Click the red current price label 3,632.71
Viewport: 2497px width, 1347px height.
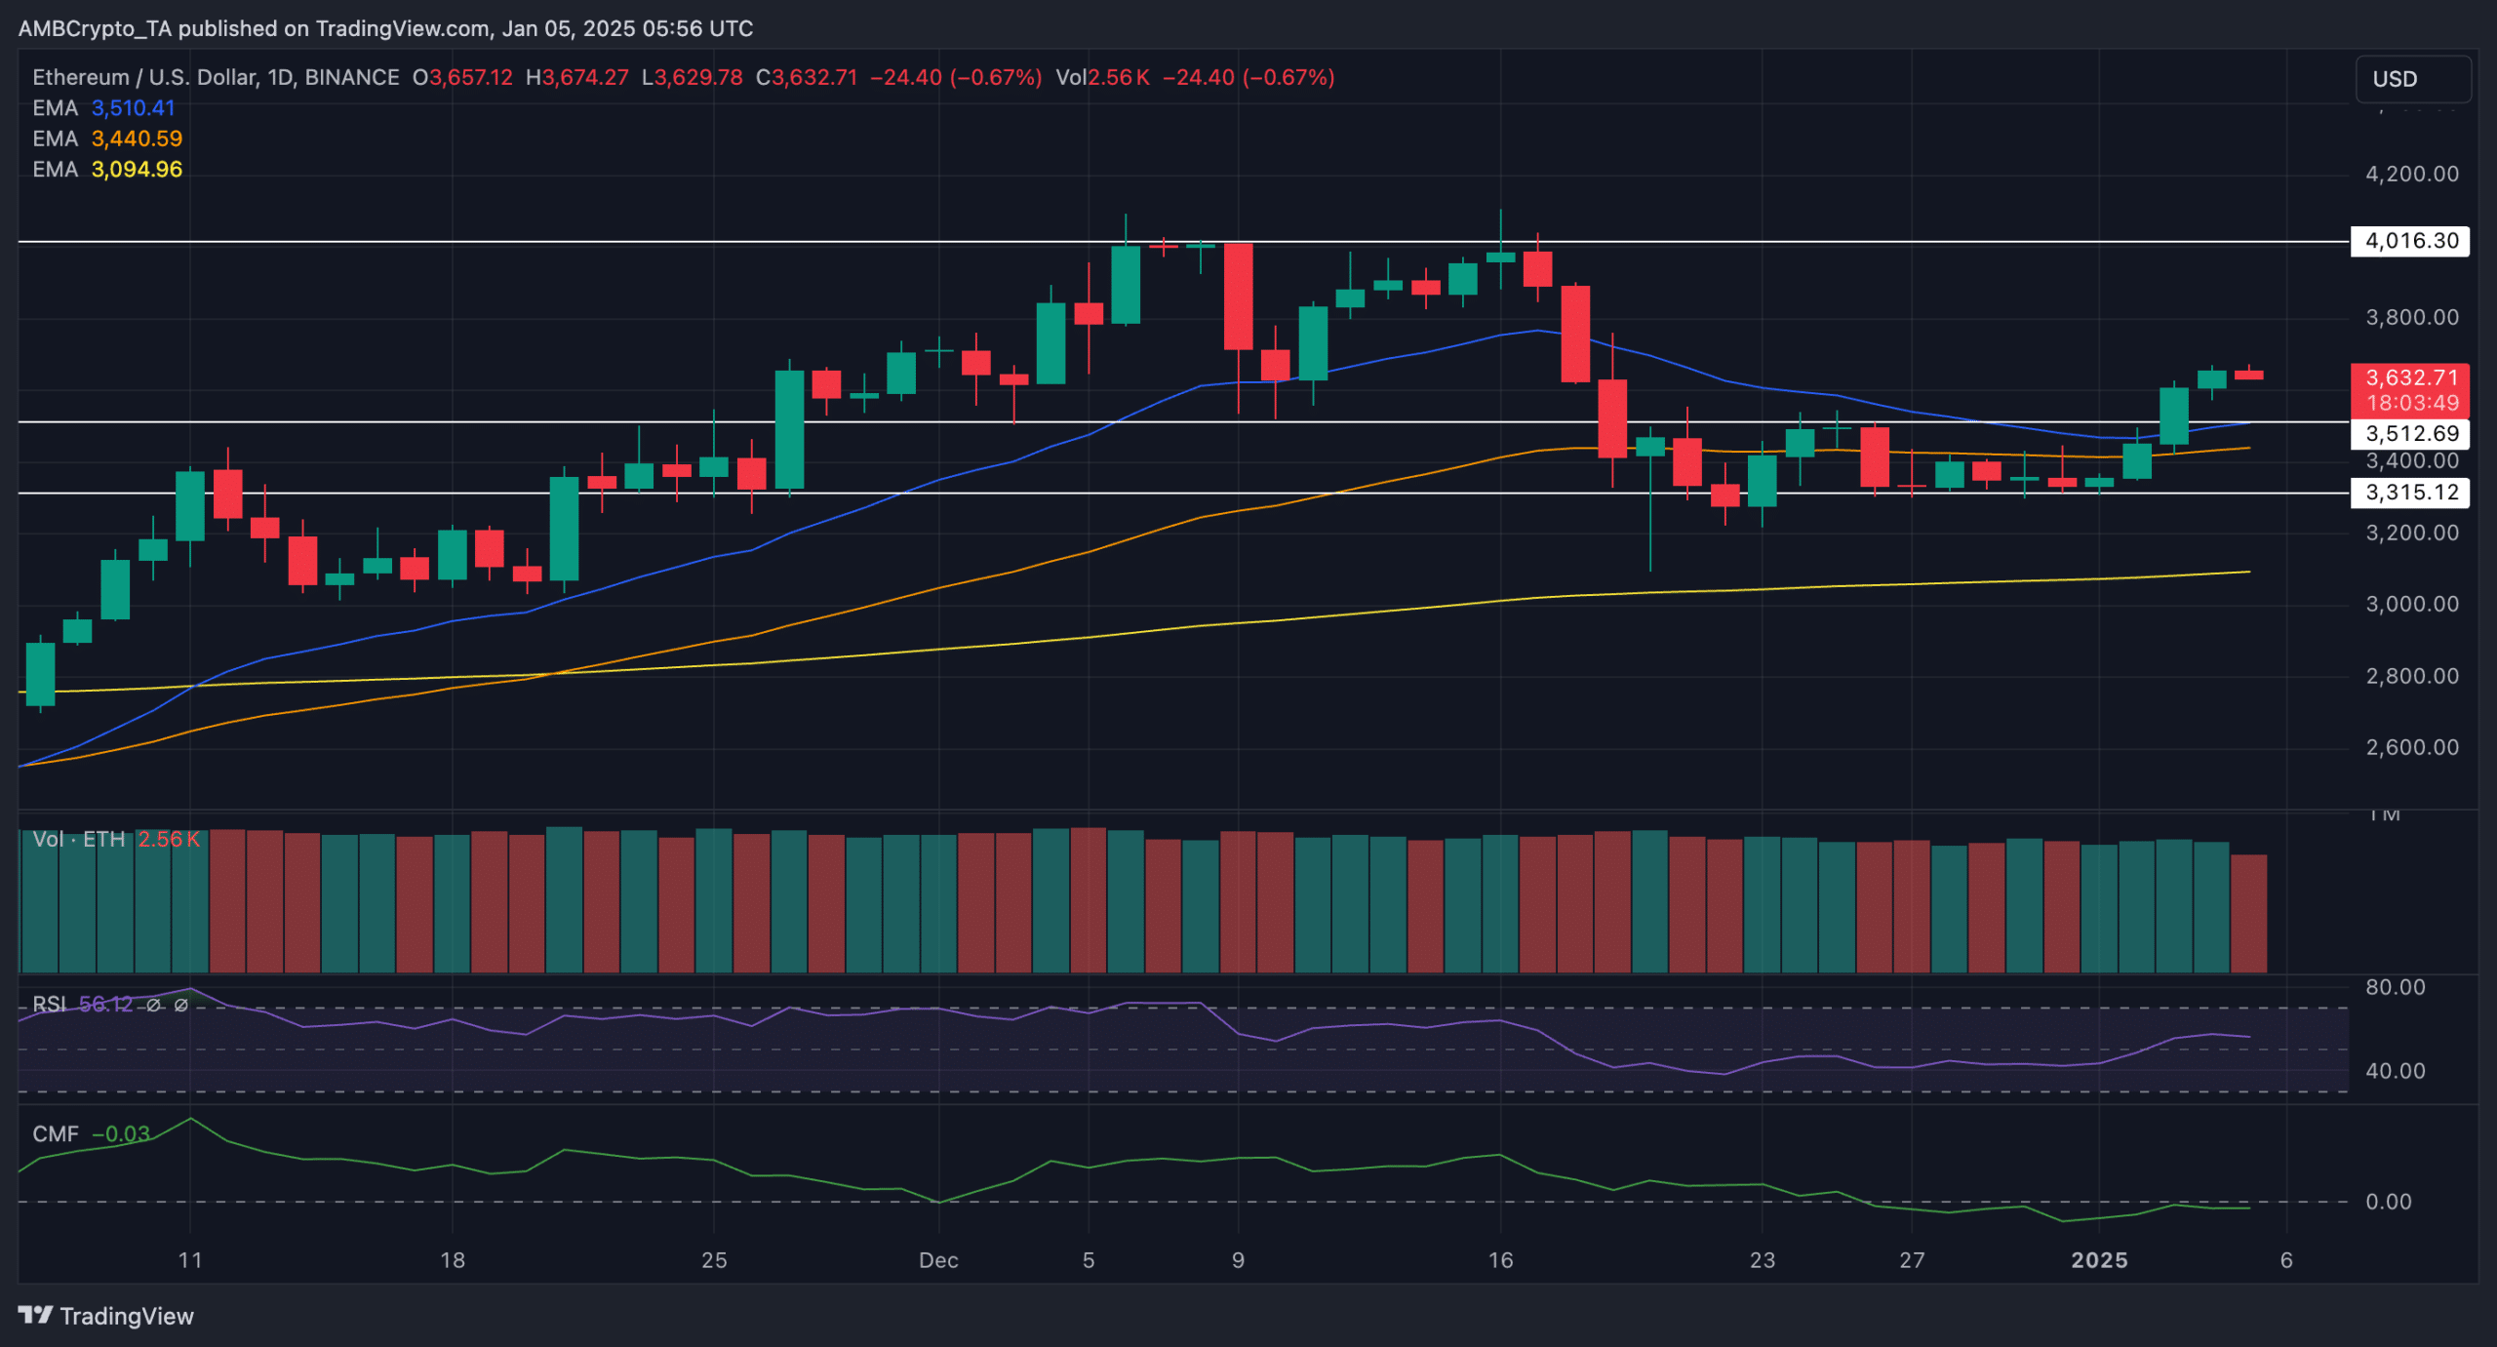[2410, 377]
